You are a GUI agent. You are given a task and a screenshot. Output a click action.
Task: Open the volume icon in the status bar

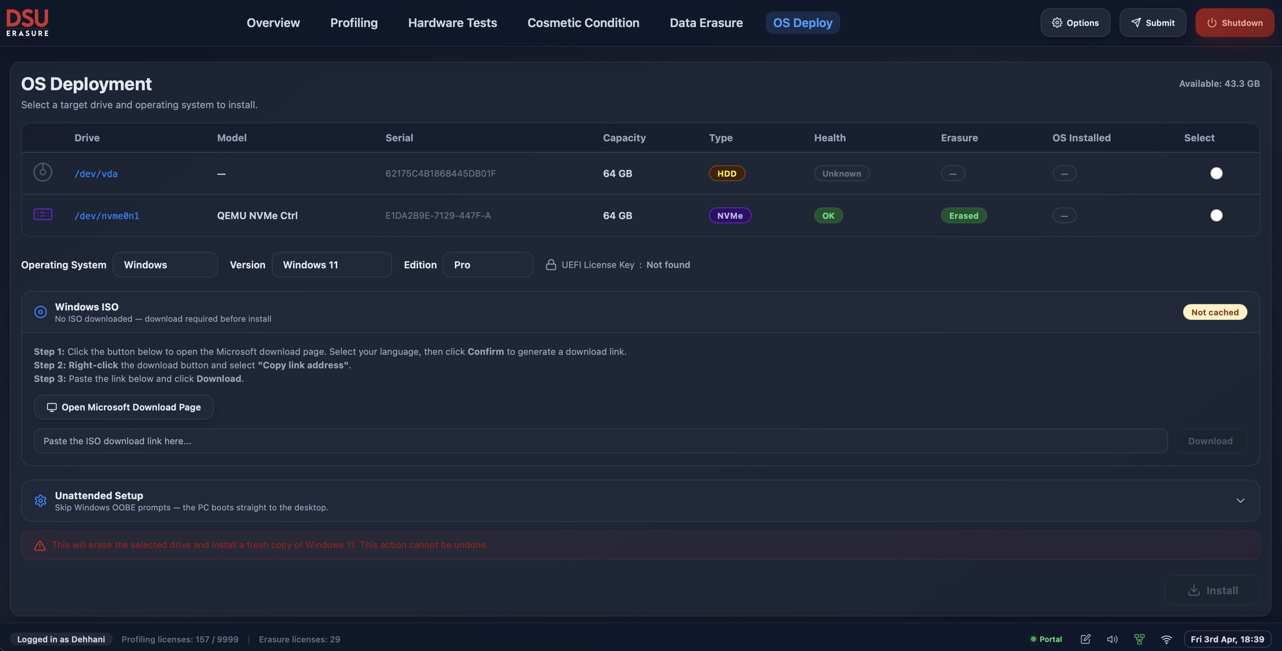pos(1112,639)
